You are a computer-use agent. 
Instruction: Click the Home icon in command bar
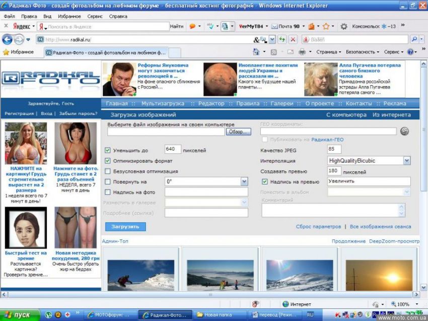(x=256, y=52)
